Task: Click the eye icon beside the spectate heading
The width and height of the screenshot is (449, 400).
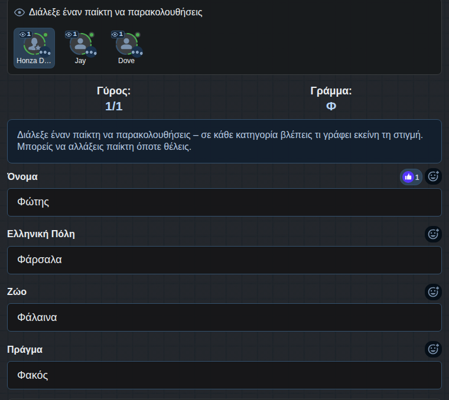Action: (x=19, y=12)
